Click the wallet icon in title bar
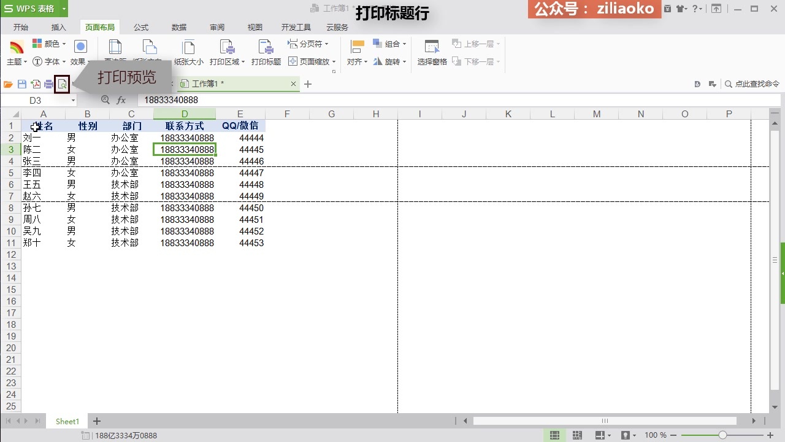Screen dimensions: 785x442 667,9
